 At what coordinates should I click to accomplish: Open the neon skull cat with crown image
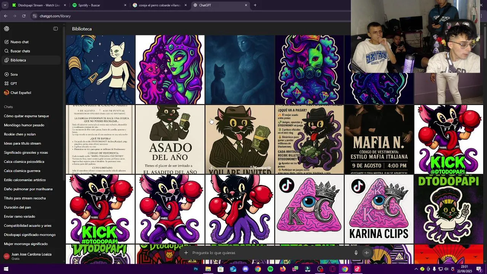click(309, 70)
